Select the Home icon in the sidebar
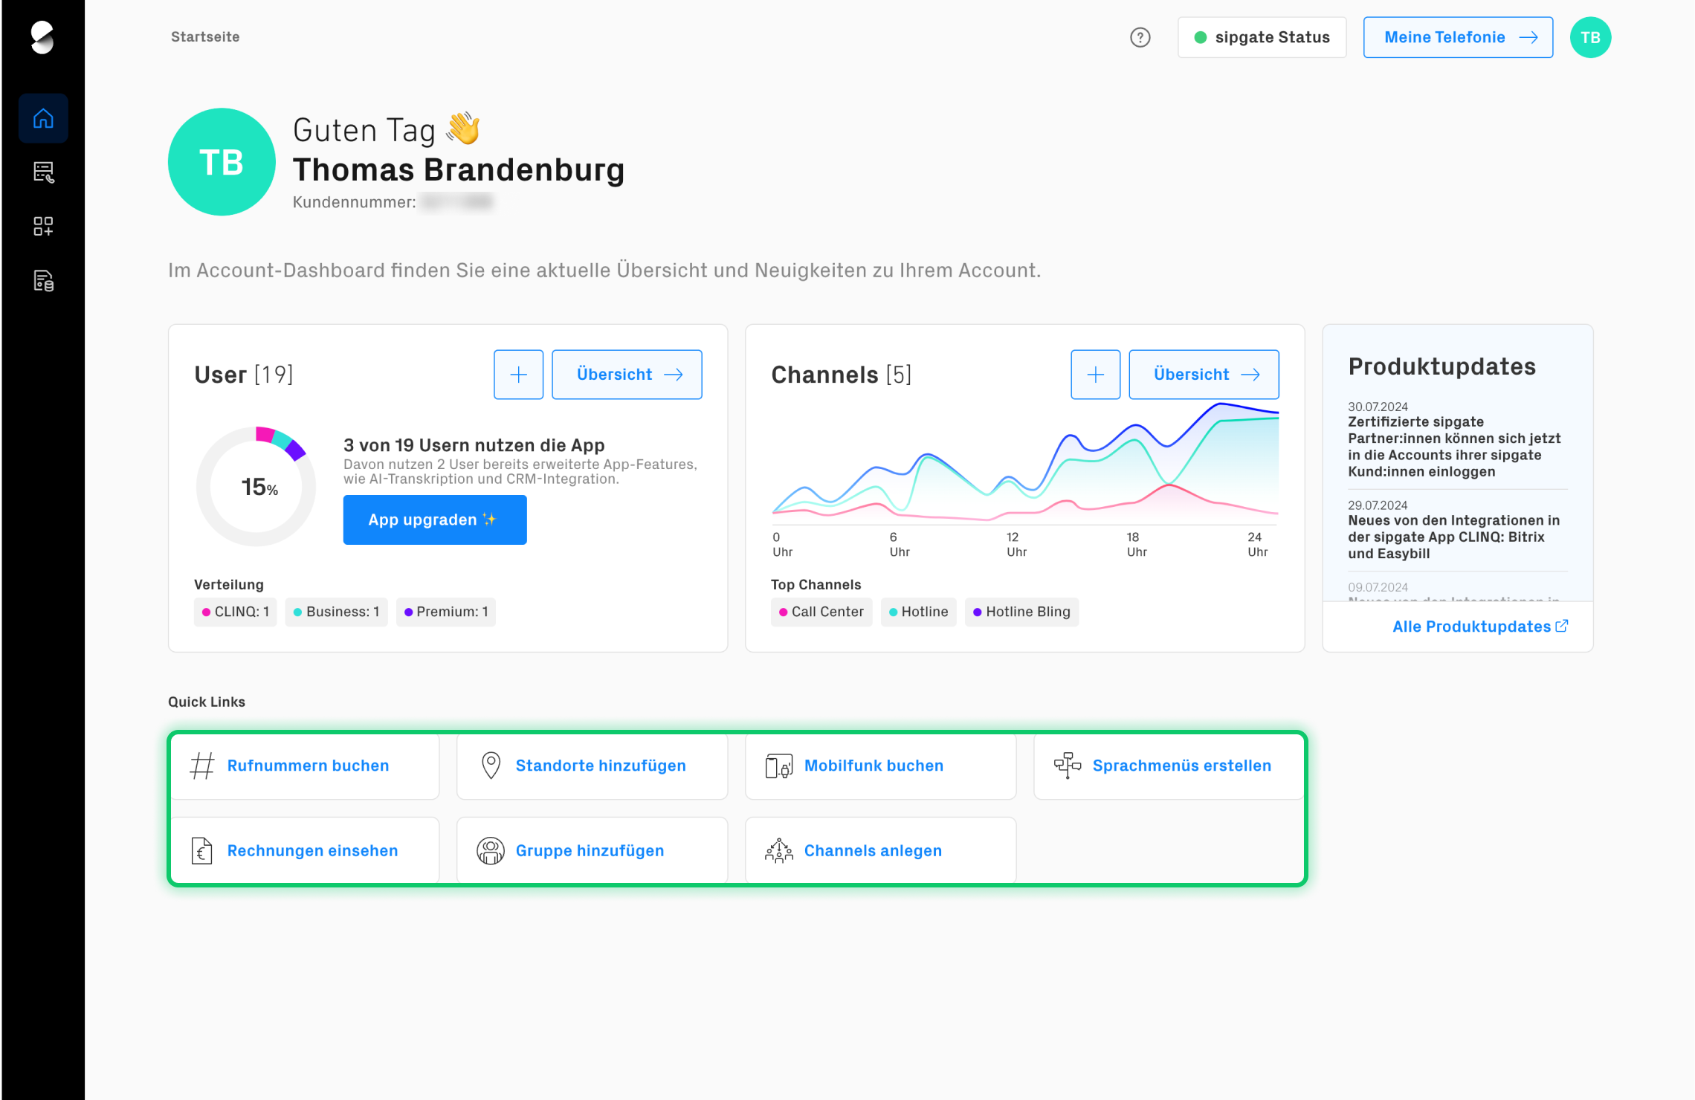This screenshot has width=1695, height=1100. 42,117
